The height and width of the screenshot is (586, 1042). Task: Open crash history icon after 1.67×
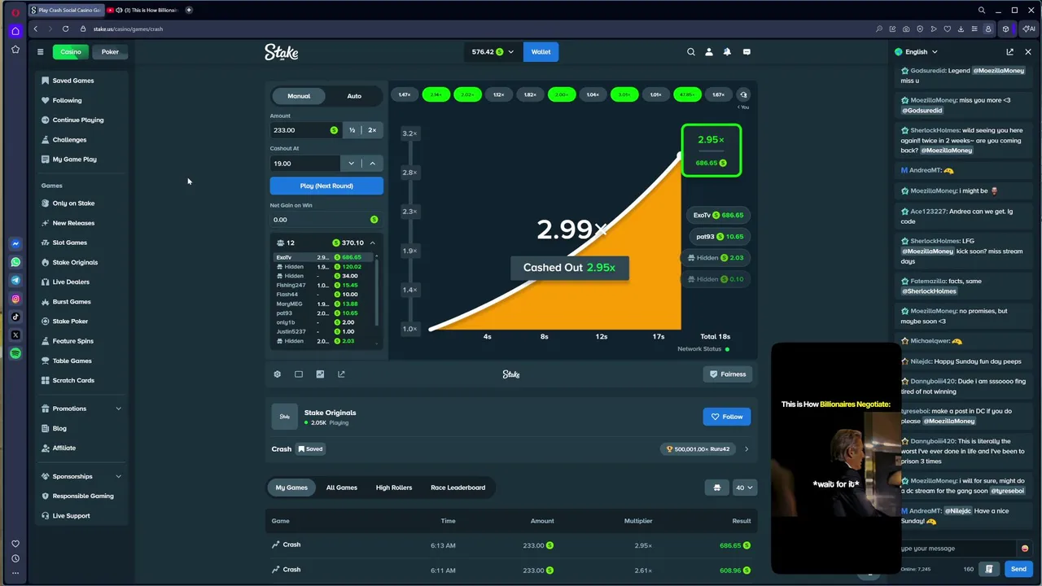(743, 95)
